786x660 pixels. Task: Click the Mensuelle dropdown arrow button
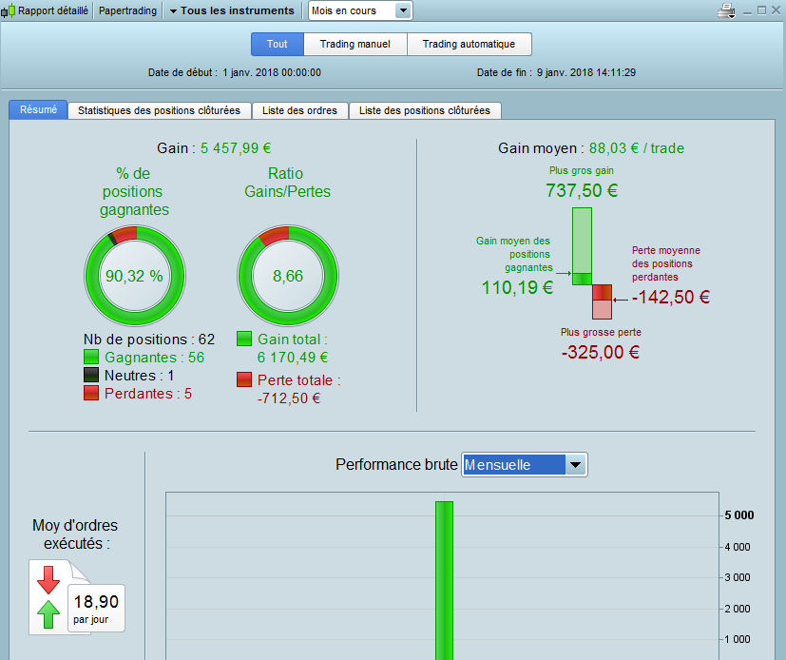point(575,465)
